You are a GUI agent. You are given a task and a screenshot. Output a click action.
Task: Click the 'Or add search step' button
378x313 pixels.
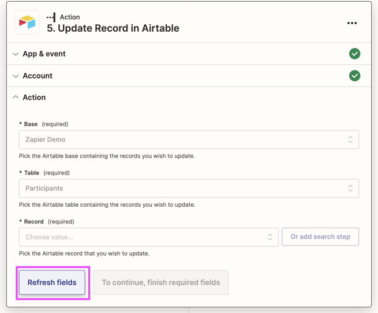[x=320, y=237]
